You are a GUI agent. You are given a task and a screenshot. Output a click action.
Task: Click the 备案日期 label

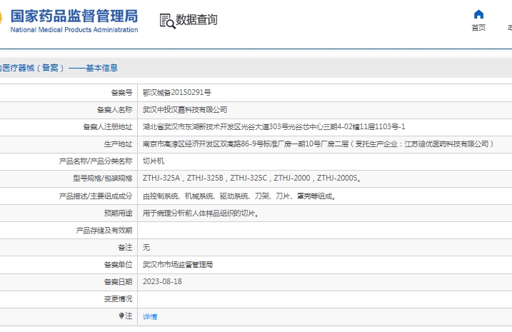click(119, 282)
